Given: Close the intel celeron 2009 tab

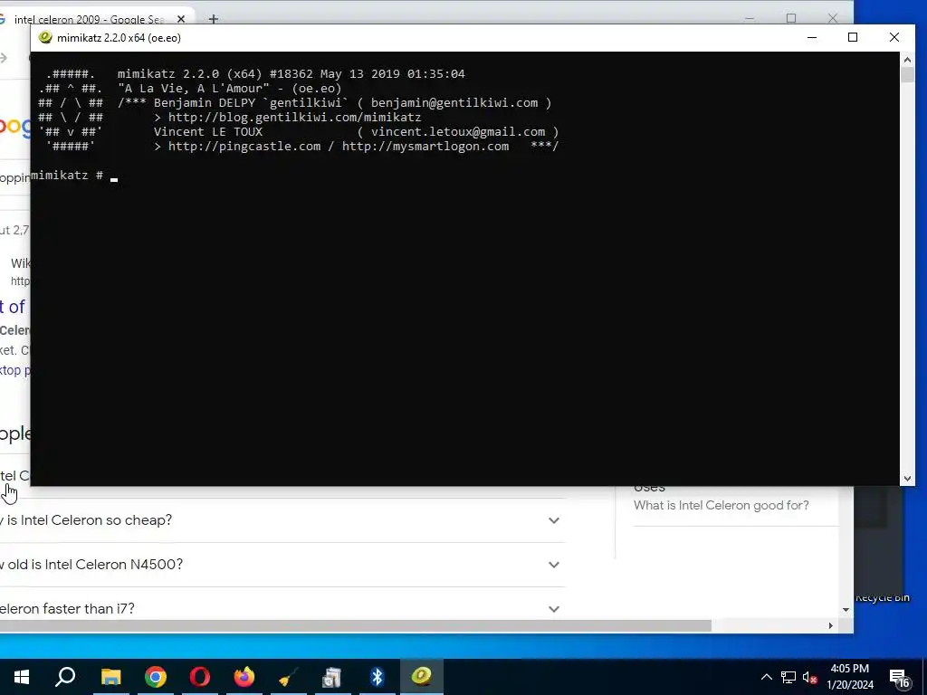Looking at the screenshot, I should pyautogui.click(x=181, y=19).
